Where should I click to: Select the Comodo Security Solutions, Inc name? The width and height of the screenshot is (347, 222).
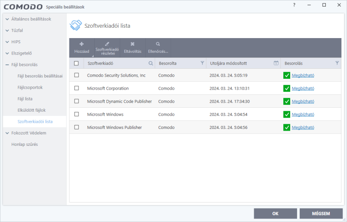click(x=116, y=75)
